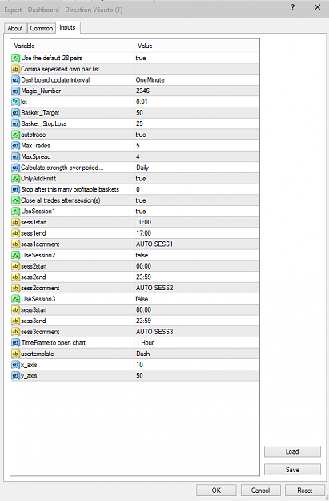329x501 pixels.
Task: Click the integer icon beside Basket_Target
Action: (x=16, y=113)
